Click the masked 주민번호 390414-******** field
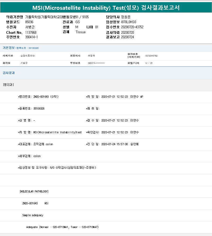Image resolution: width=212 pixels, height=236 pixels. (96, 63)
